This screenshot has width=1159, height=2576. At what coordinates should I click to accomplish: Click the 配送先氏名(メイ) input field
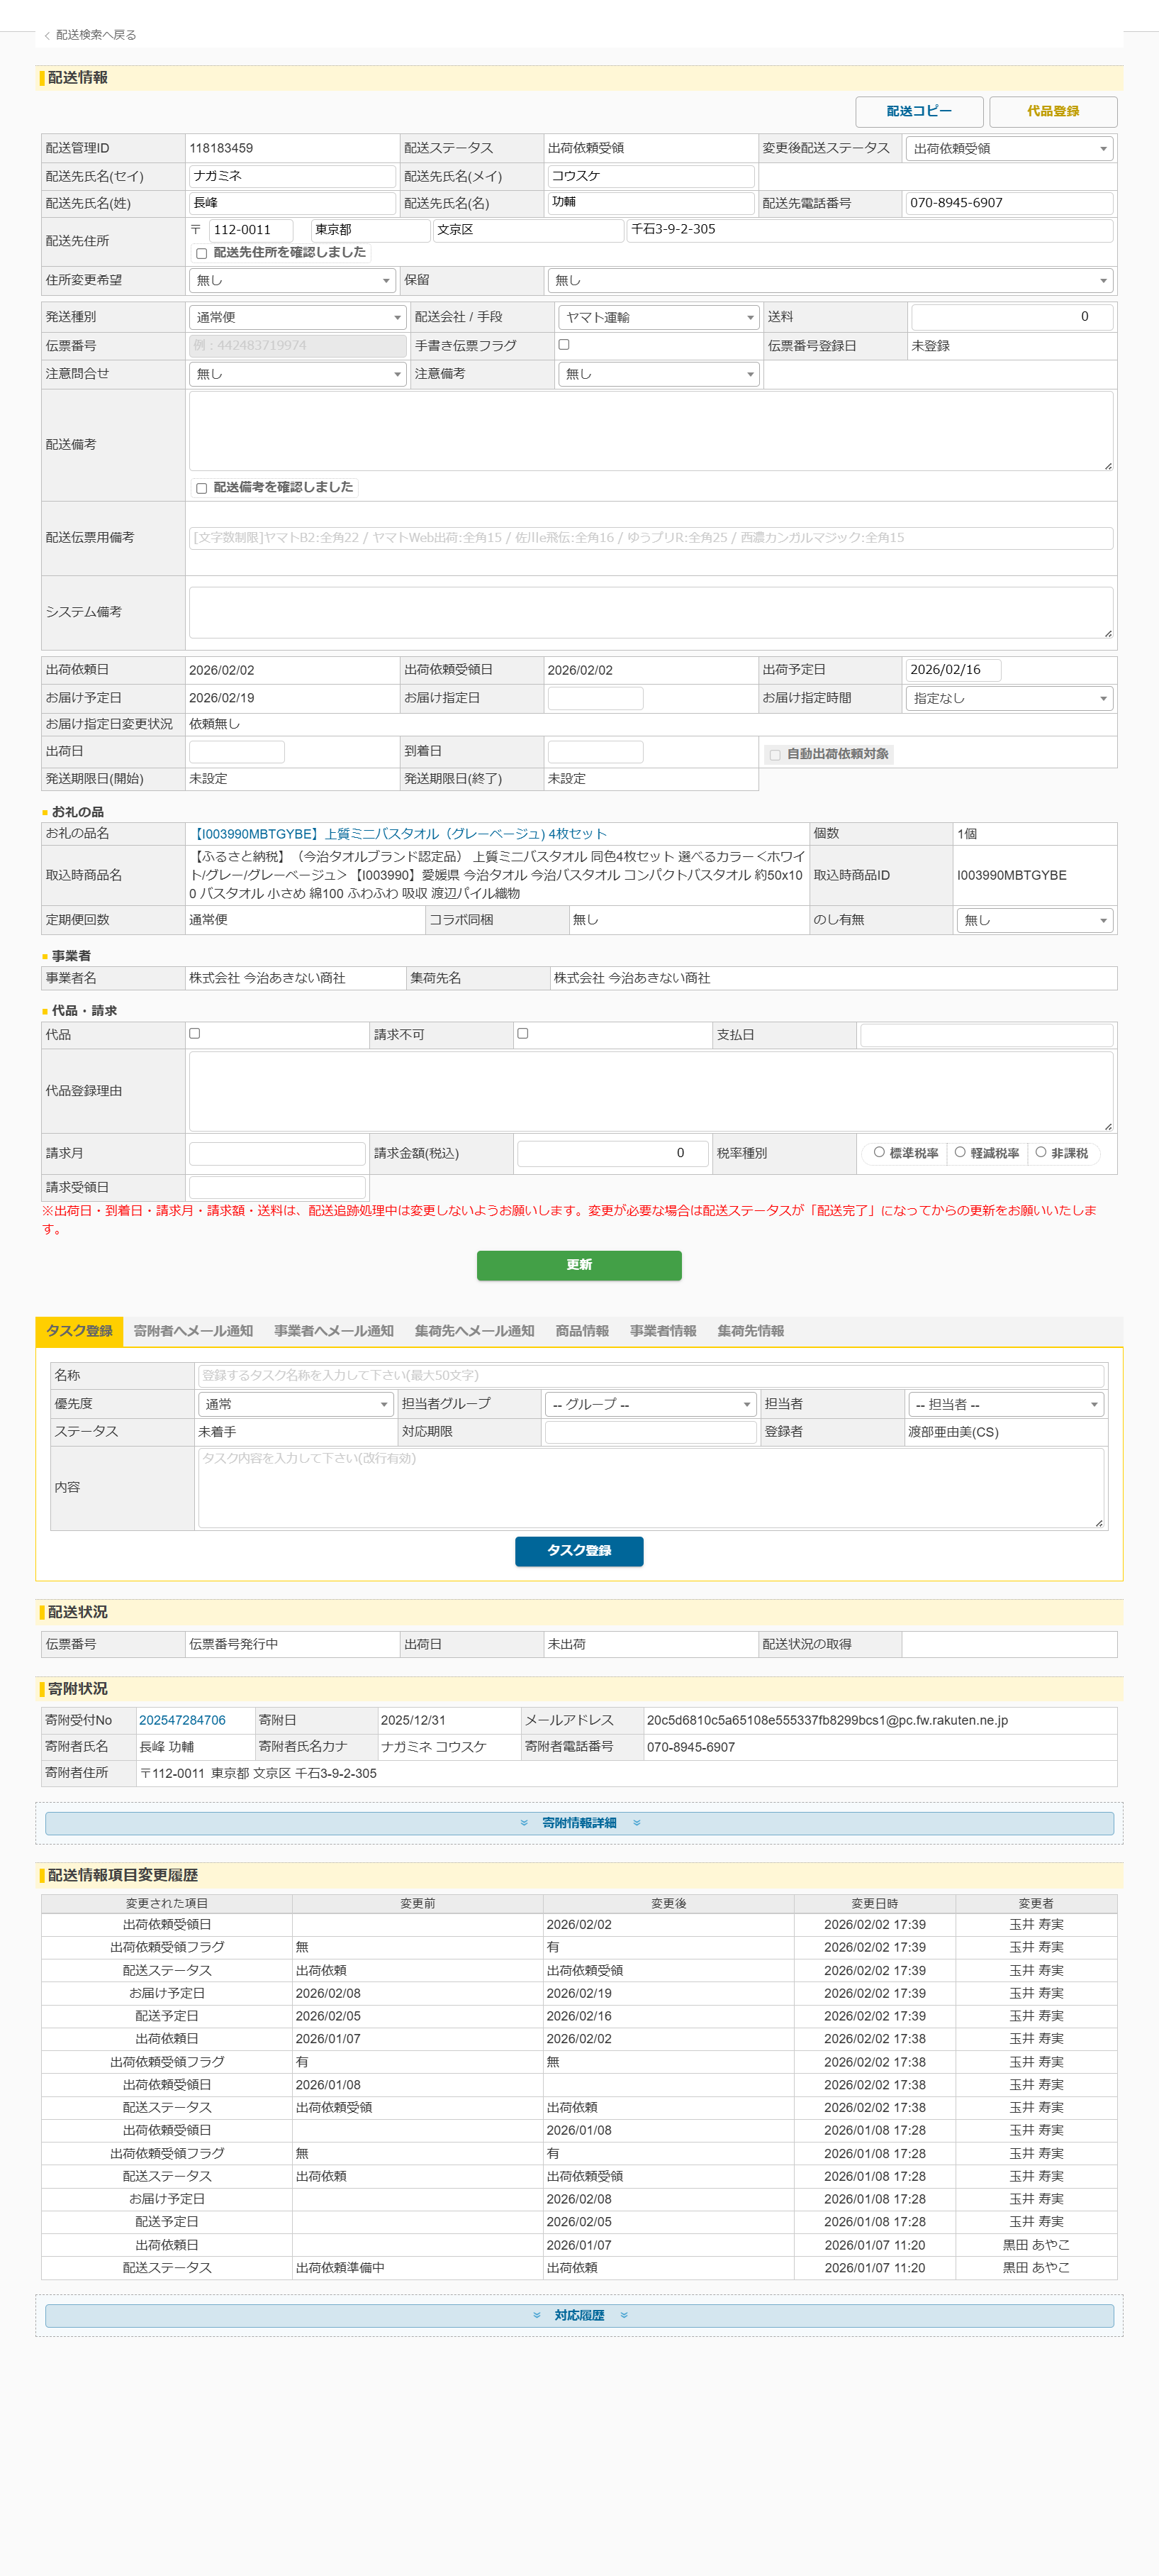coord(651,176)
